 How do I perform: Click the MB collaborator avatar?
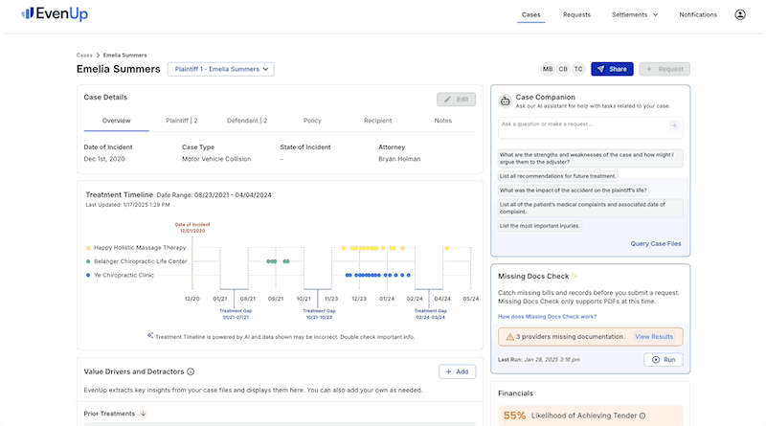[548, 69]
